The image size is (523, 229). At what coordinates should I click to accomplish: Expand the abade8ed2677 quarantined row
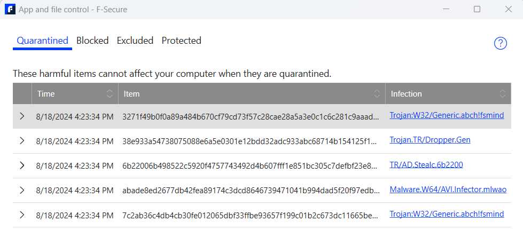22,190
